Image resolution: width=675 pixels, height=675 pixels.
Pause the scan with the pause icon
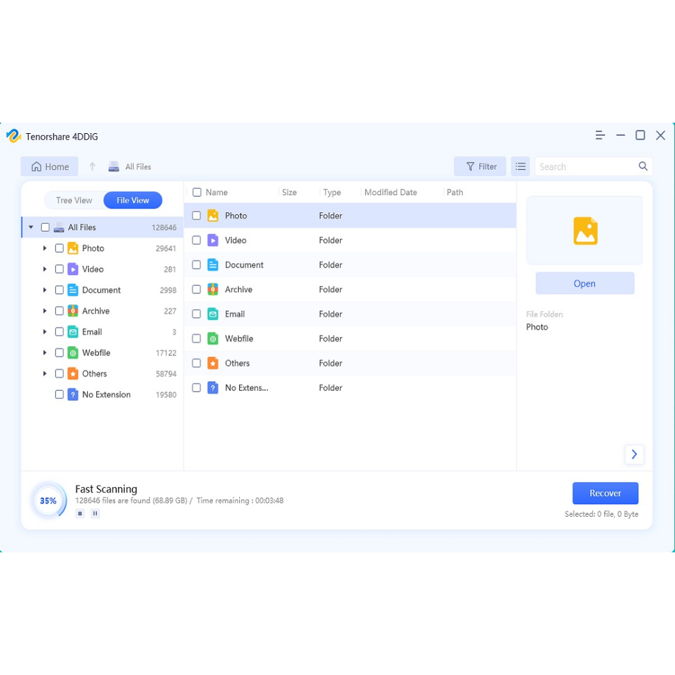click(96, 514)
